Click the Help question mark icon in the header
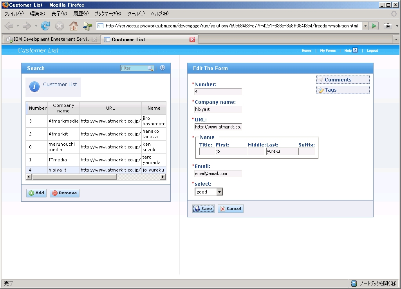 point(355,50)
